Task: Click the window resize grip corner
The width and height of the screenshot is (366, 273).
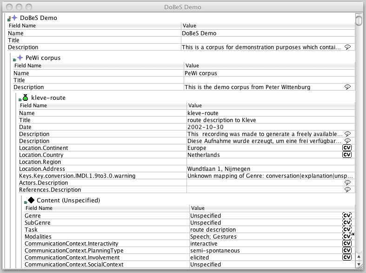Action: coord(360,266)
